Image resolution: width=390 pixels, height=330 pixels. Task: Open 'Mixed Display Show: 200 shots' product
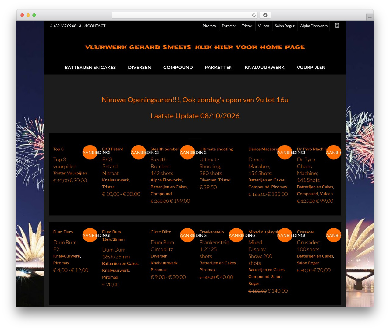tap(261, 252)
